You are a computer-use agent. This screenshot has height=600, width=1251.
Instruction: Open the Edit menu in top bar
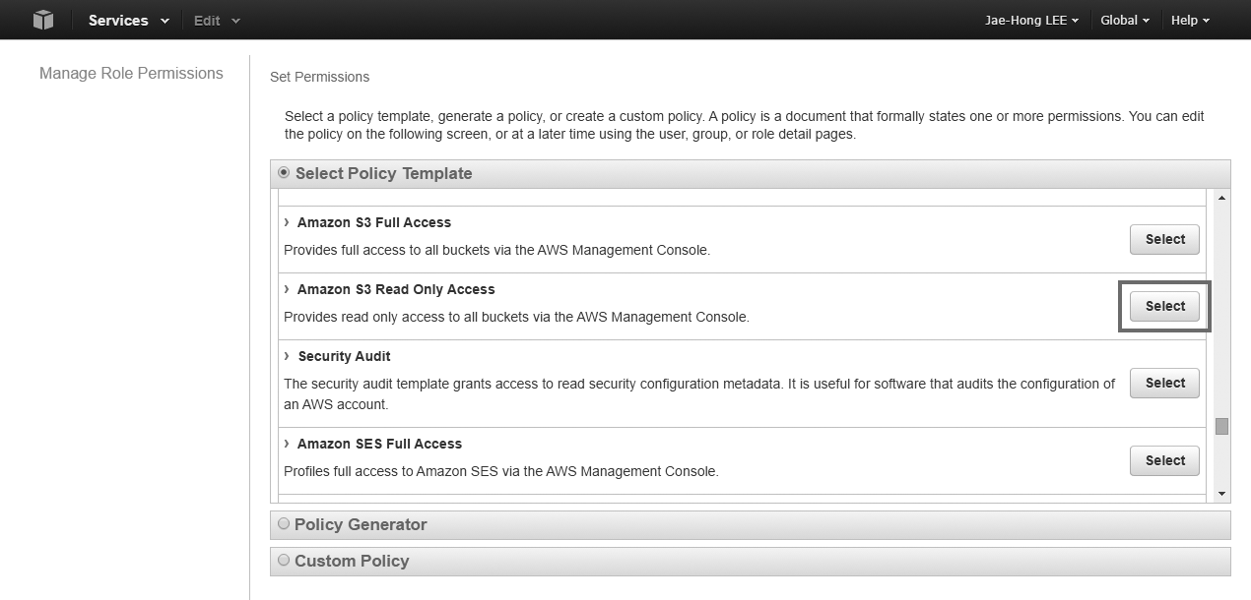[217, 20]
